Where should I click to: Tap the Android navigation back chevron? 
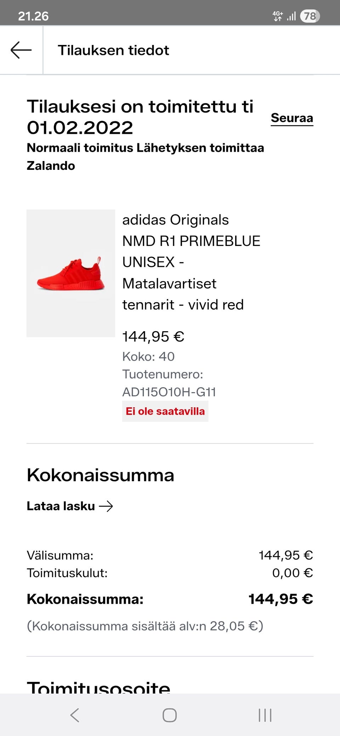(x=75, y=715)
